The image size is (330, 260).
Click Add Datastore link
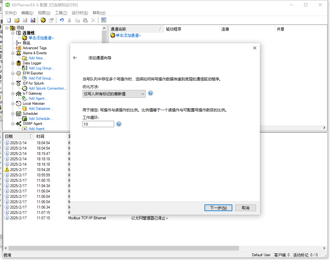(x=41, y=108)
